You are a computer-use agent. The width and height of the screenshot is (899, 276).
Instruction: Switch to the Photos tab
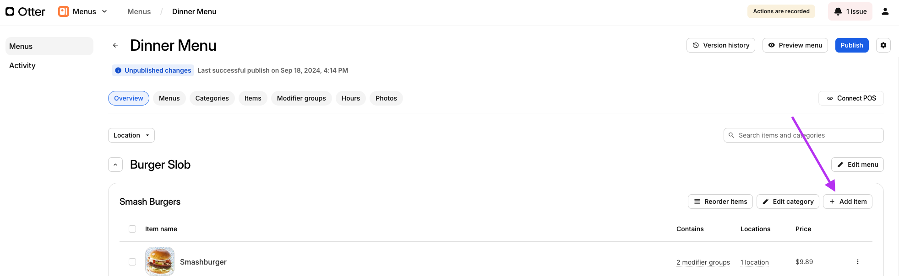(386, 98)
